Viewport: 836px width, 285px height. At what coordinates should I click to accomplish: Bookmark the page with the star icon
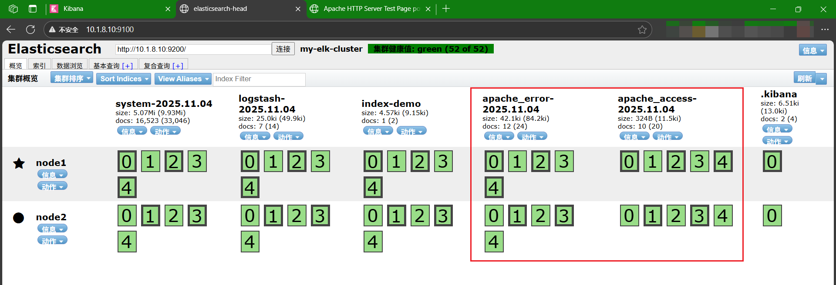pyautogui.click(x=642, y=30)
